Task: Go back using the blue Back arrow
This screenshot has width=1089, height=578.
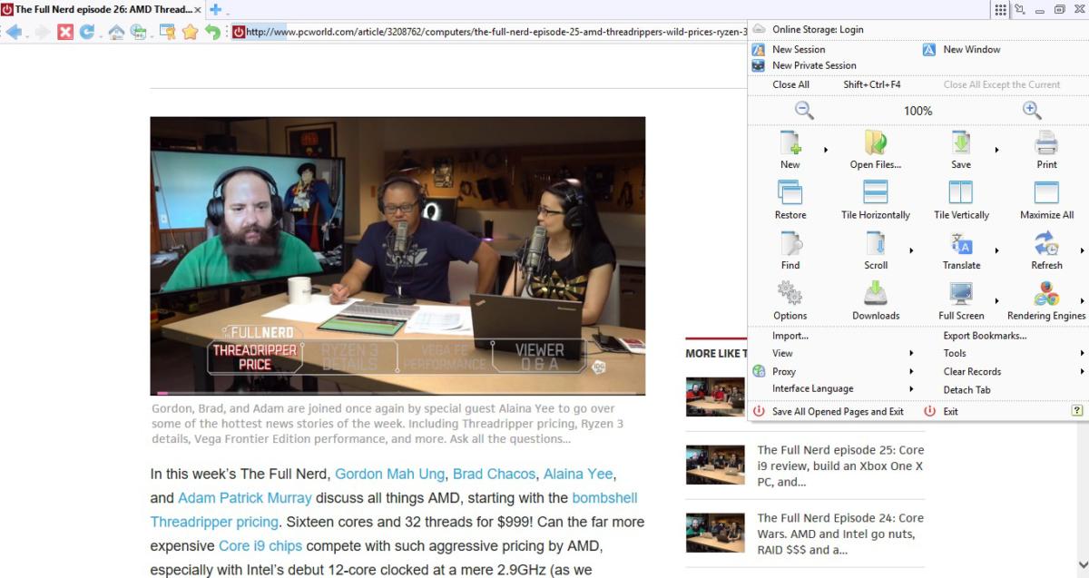Action: tap(14, 32)
